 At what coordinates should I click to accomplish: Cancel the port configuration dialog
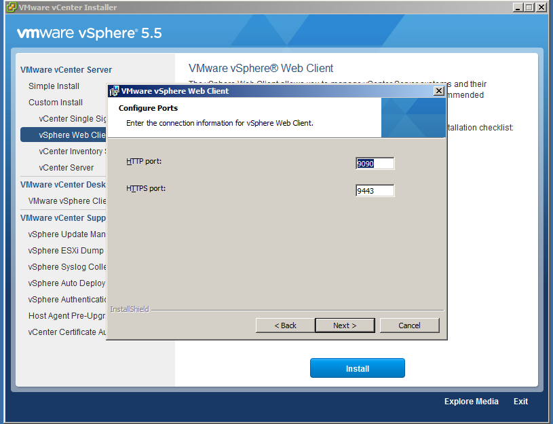[x=409, y=325]
